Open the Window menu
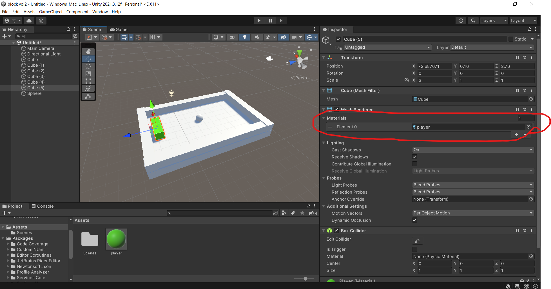 pos(100,12)
